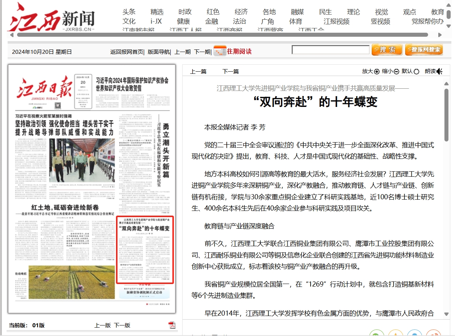
Task: Click the orange 搜索 button
Action: [x=387, y=50]
